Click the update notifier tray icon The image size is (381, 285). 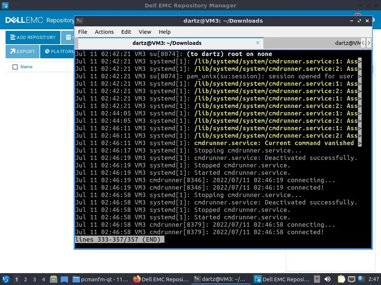click(360, 279)
